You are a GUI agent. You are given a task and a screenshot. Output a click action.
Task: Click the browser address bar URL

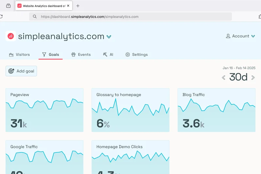coord(89,17)
